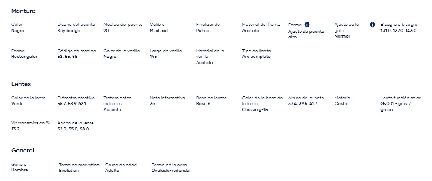
Task: Select the Lentes section heading
Action: pos(21,84)
